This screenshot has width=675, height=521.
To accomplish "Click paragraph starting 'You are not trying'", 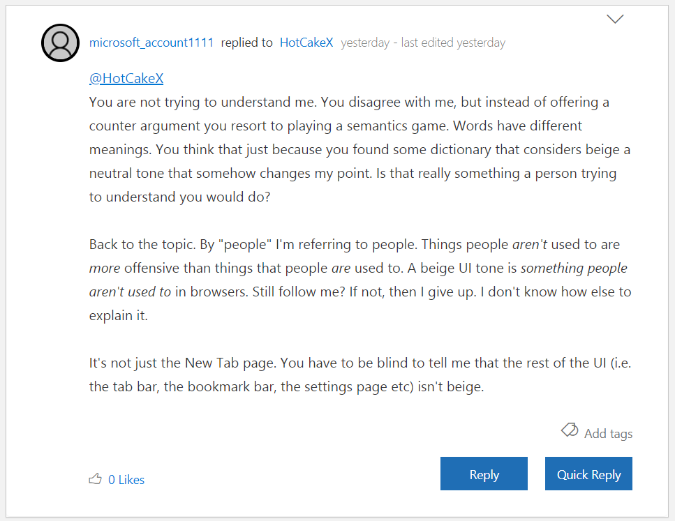I will click(349, 149).
